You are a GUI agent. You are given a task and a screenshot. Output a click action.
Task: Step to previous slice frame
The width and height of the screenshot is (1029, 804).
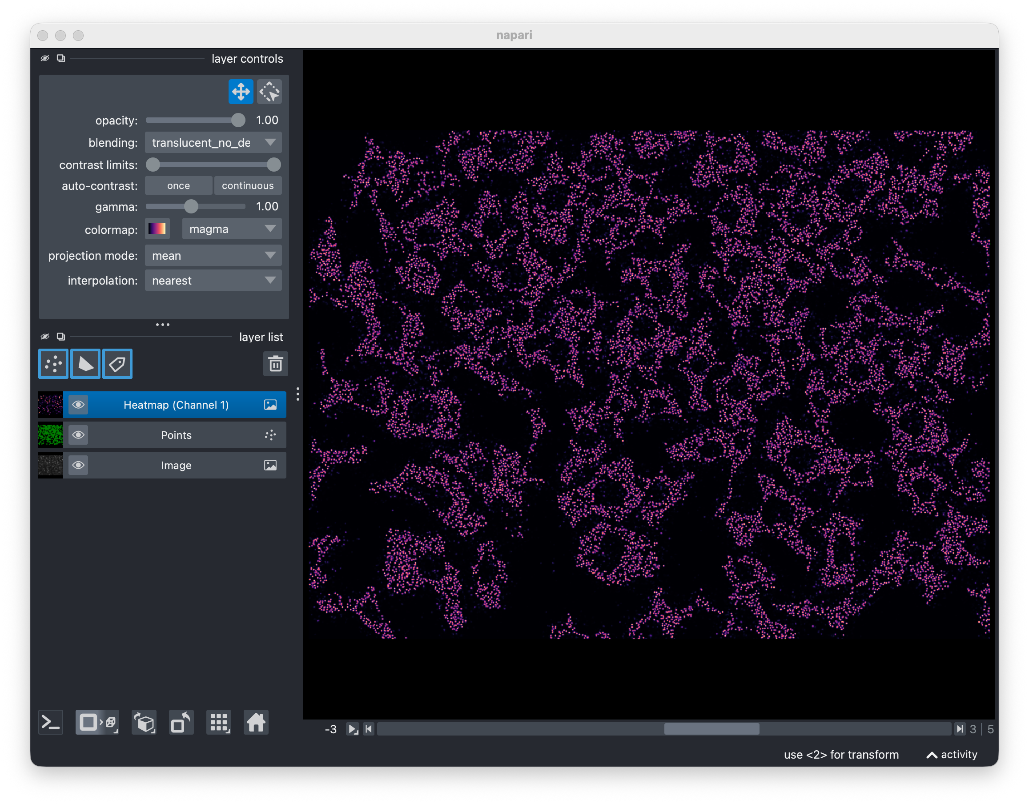click(x=369, y=729)
